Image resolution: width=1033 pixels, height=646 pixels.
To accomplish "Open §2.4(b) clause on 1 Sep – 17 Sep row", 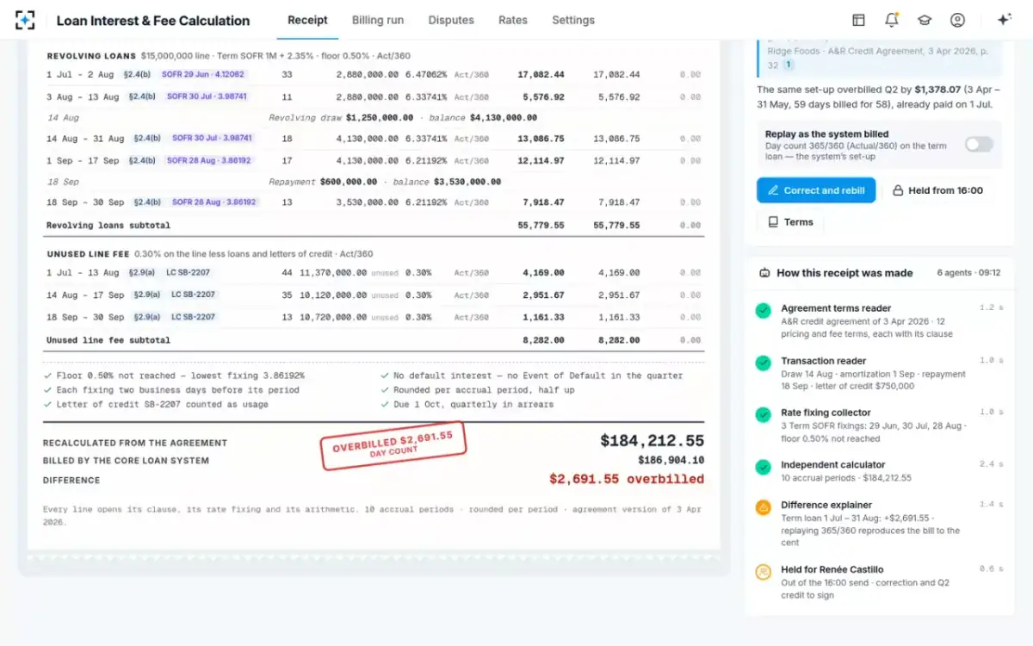I will point(143,160).
